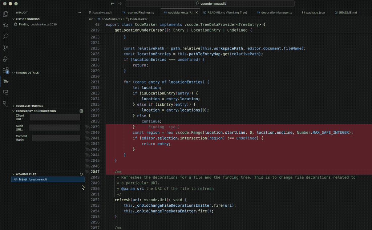Switch to the resolvedFindings.ts tab
The image size is (372, 230).
[138, 13]
